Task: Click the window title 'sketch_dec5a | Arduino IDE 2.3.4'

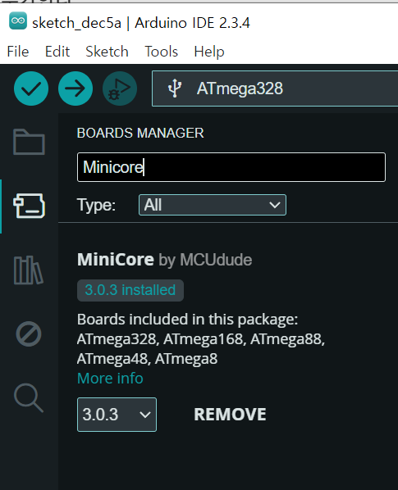Action: pos(141,23)
